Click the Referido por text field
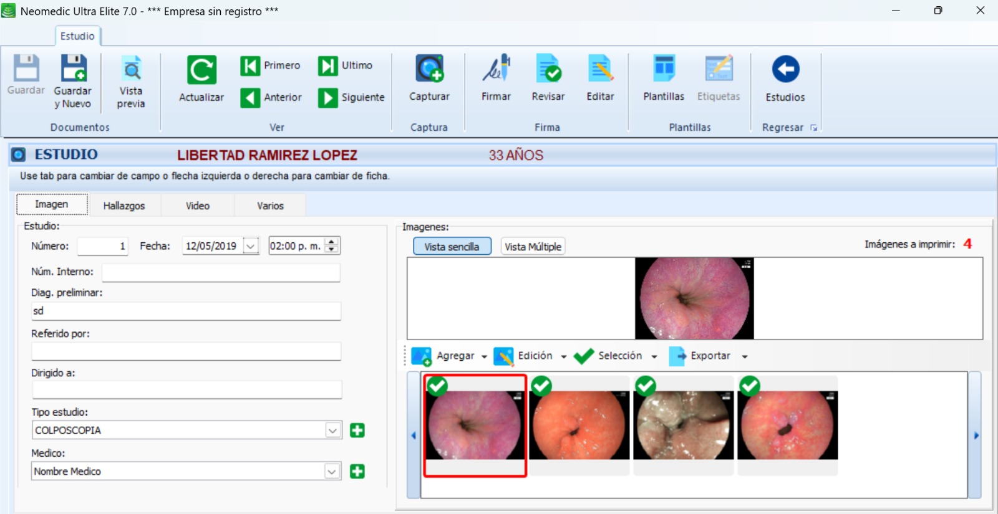The height and width of the screenshot is (514, 998). click(187, 351)
